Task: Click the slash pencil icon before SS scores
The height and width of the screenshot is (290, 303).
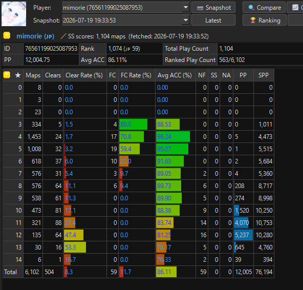Action: (x=63, y=36)
